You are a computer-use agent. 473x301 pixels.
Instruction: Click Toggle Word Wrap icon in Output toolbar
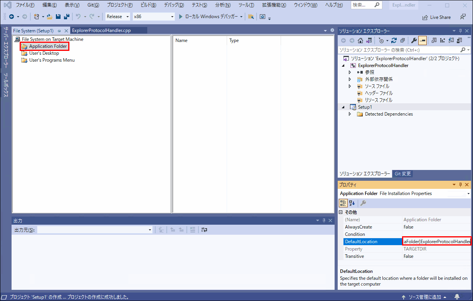coord(204,230)
